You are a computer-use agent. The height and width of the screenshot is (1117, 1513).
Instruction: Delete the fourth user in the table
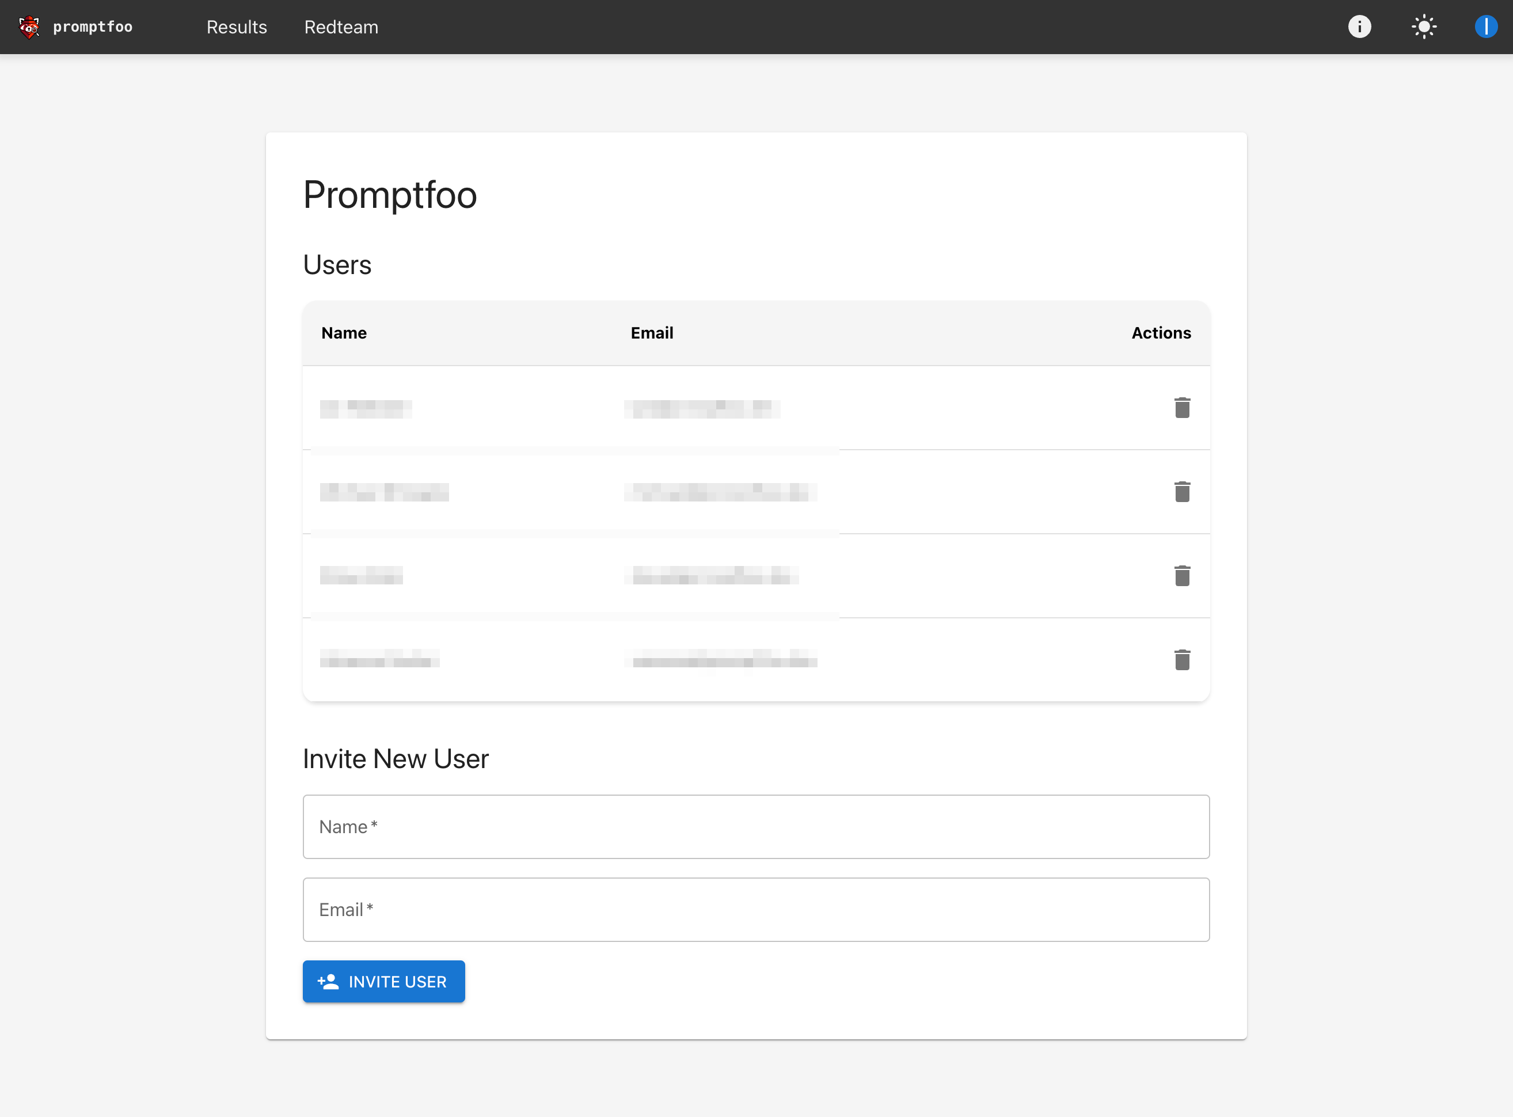[1182, 659]
